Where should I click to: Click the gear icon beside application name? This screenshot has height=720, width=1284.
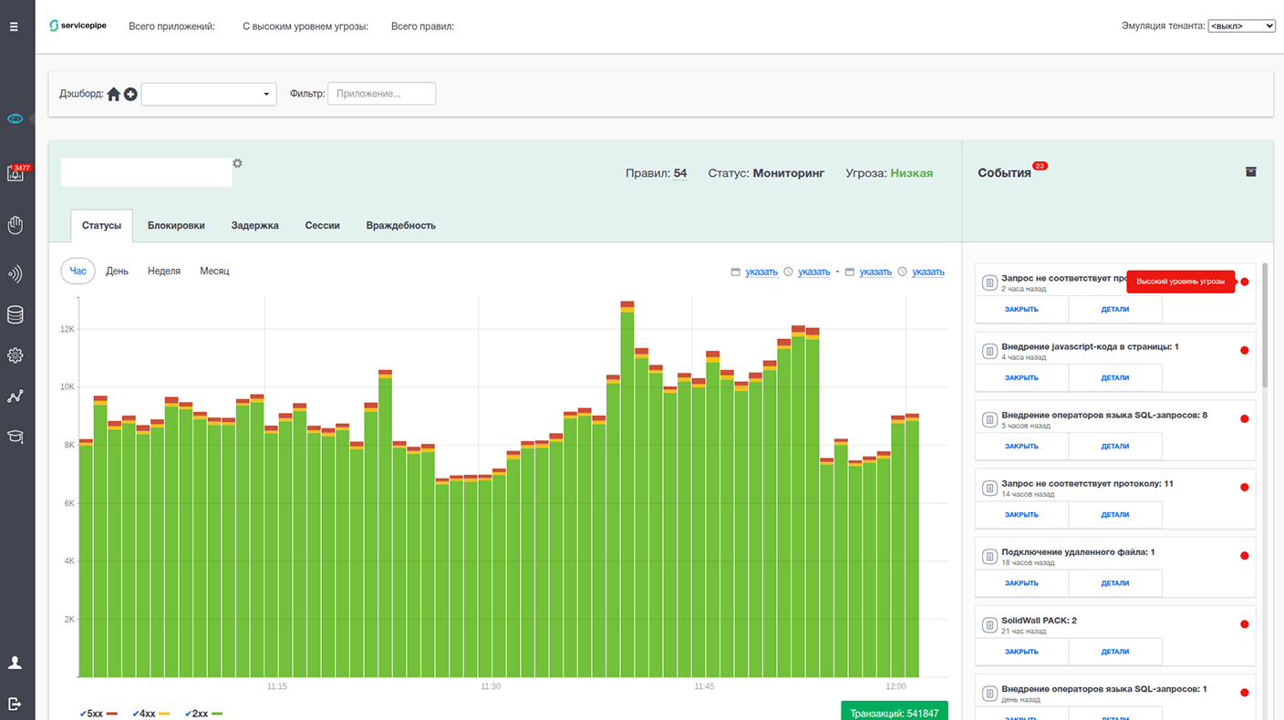pyautogui.click(x=238, y=163)
